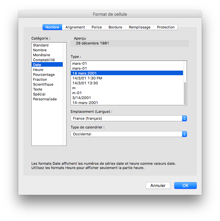Choose the 3/14/2001 date format
Screen dimensions: 220x221
[x=82, y=98]
